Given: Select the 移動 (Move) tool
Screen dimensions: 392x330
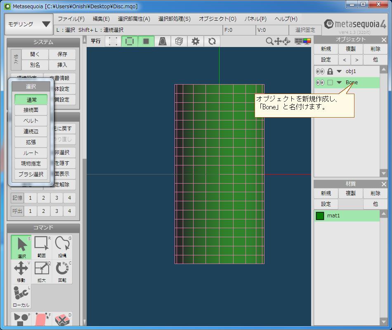Looking at the screenshot, I should 21,269.
